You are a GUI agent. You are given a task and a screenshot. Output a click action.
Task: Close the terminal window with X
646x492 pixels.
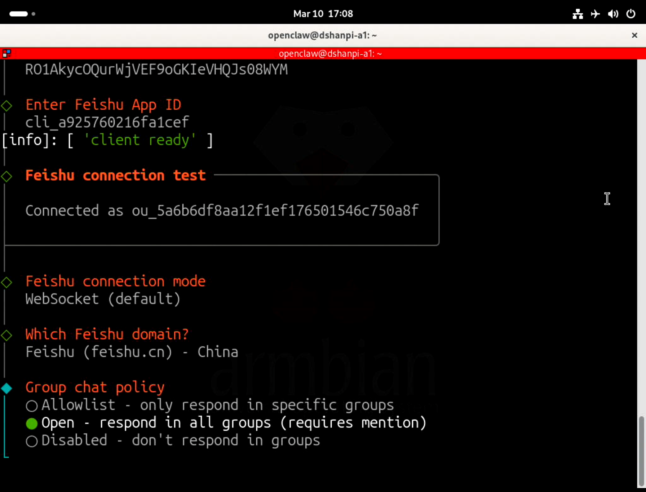[x=634, y=35]
